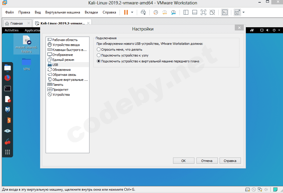Select Отображение in settings list
The width and height of the screenshot is (283, 193).
[68, 55]
